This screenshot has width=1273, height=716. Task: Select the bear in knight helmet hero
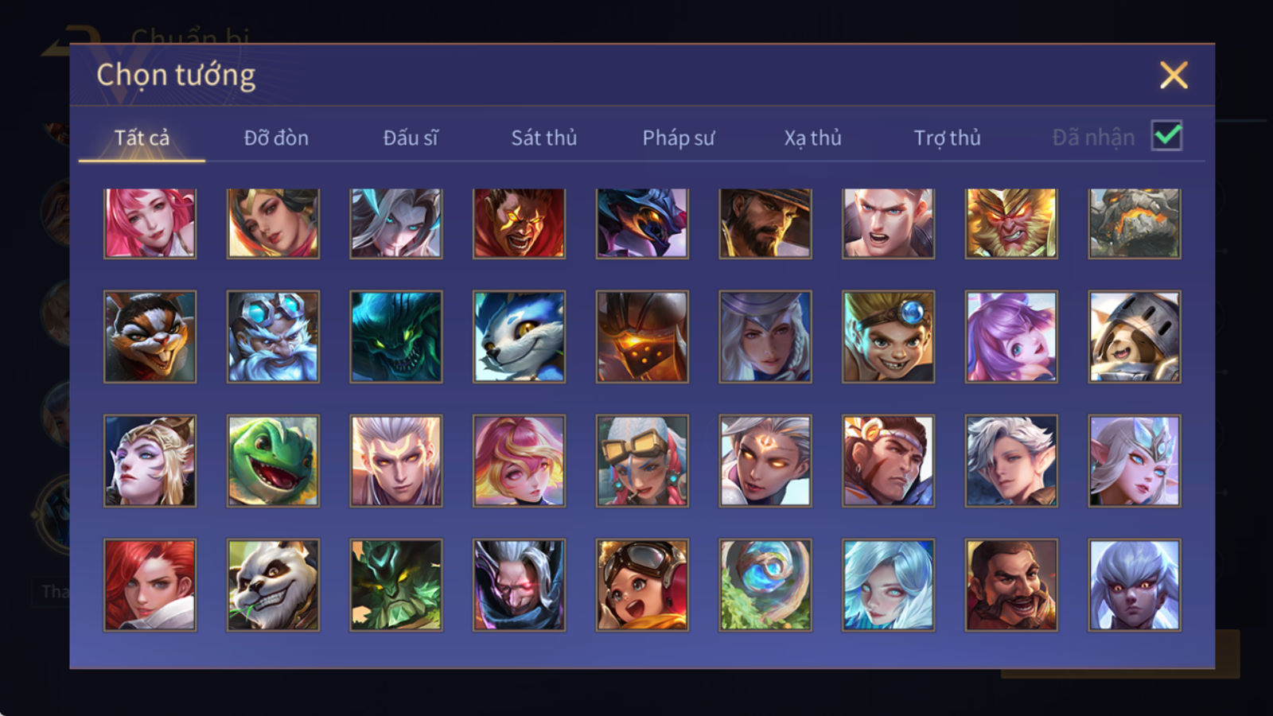point(1135,337)
